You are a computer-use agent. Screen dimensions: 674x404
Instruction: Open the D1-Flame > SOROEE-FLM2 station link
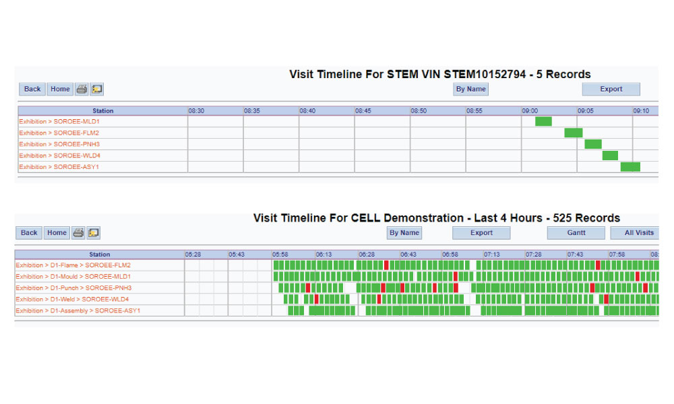tap(73, 265)
